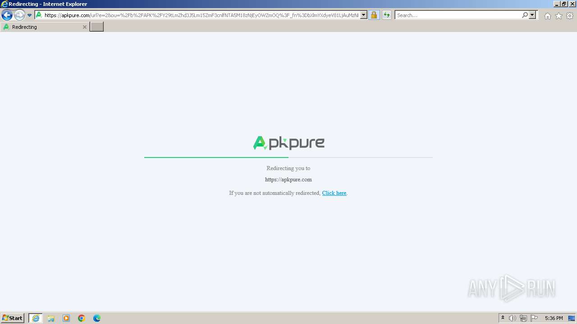Show hidden tray icons arrow

coord(503,318)
